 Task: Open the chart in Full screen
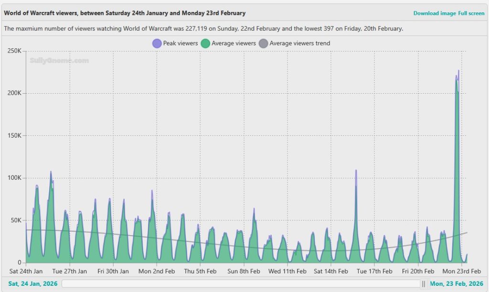coord(471,13)
